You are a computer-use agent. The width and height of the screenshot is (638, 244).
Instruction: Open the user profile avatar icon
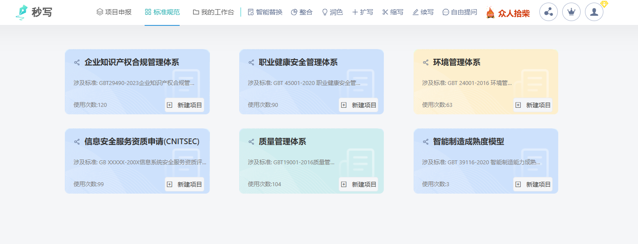click(x=594, y=12)
